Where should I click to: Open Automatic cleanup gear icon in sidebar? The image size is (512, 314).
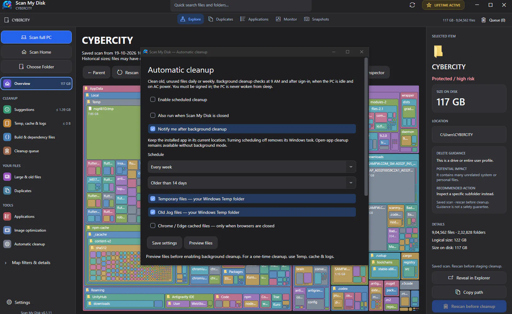7,244
